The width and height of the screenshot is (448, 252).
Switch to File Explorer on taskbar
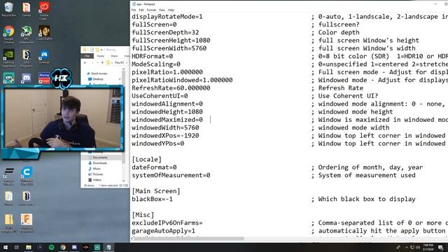click(x=29, y=247)
